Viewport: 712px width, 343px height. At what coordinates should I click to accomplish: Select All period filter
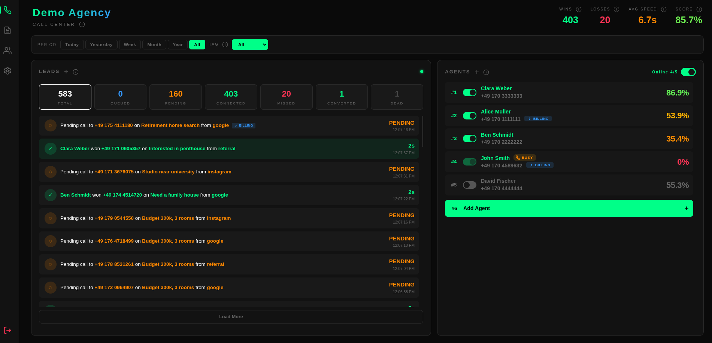click(x=197, y=45)
